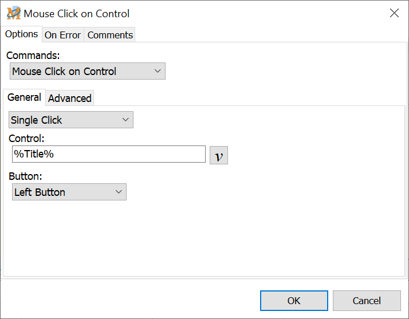Select the General sub-tab
Image resolution: width=409 pixels, height=319 pixels.
click(24, 97)
